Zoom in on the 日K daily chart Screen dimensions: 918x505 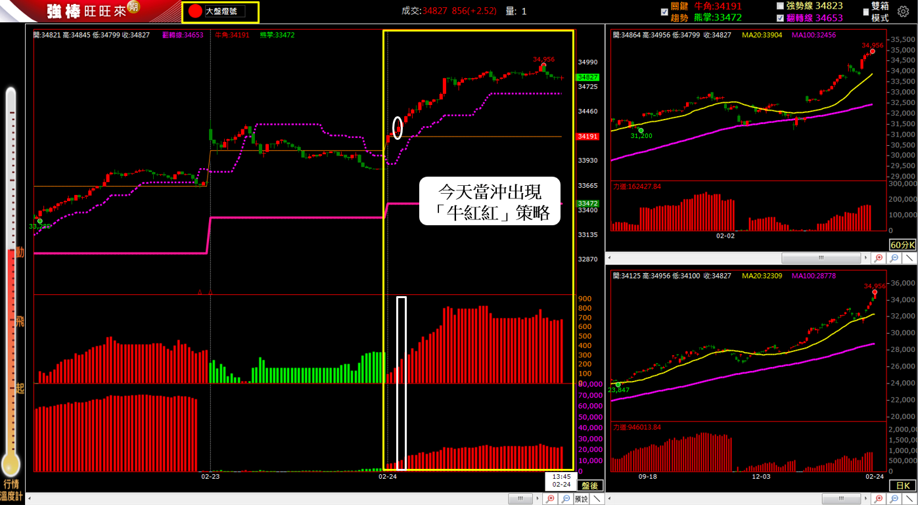[879, 499]
